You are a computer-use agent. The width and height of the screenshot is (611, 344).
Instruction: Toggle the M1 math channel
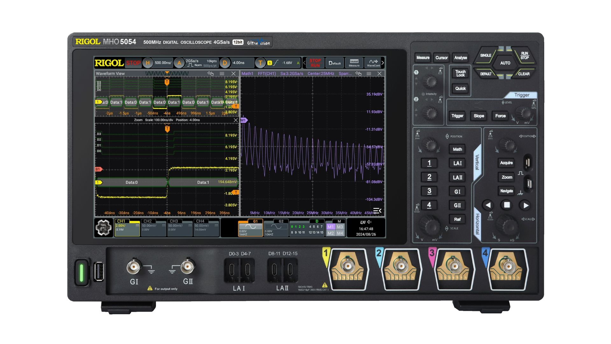(x=331, y=227)
